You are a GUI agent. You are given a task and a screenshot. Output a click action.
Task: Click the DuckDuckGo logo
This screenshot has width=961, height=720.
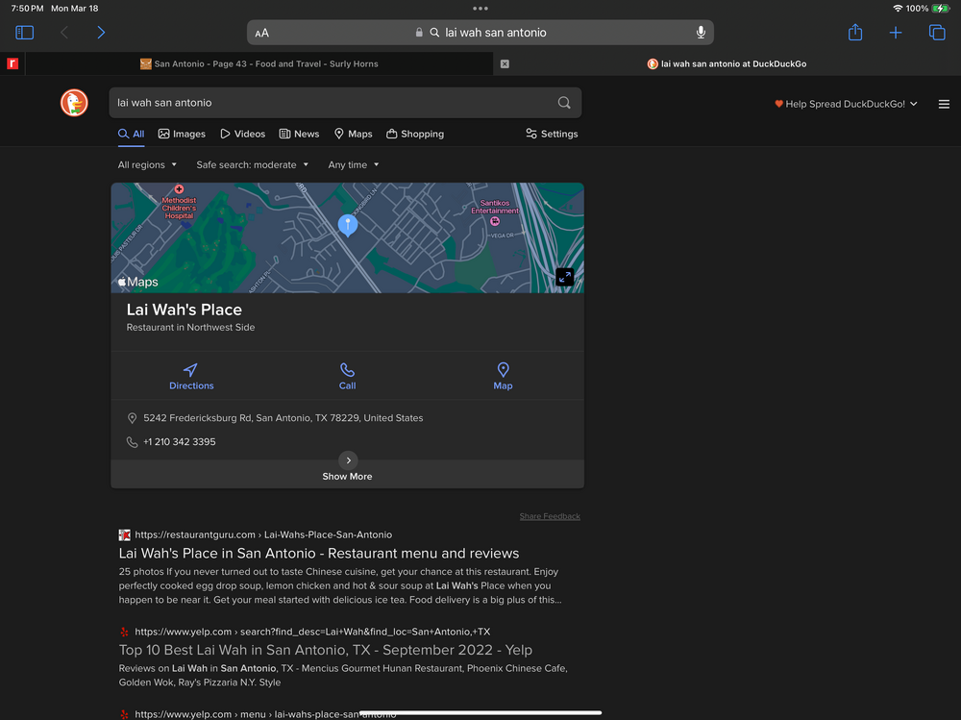point(74,103)
